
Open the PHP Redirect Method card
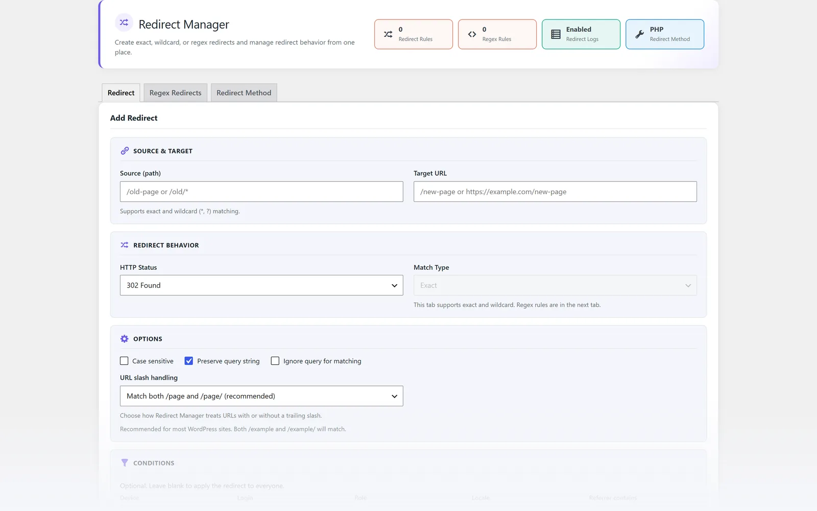coord(665,34)
